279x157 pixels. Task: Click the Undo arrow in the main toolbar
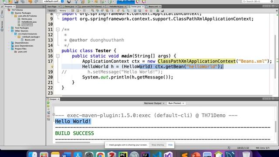point(30,2)
